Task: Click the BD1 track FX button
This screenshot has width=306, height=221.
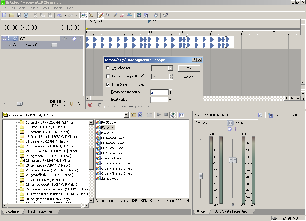Action: [65, 39]
